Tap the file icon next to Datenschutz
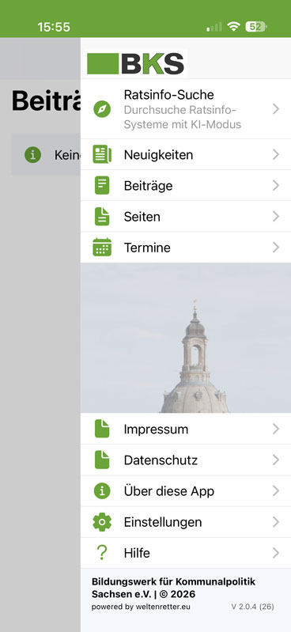 [x=102, y=460]
